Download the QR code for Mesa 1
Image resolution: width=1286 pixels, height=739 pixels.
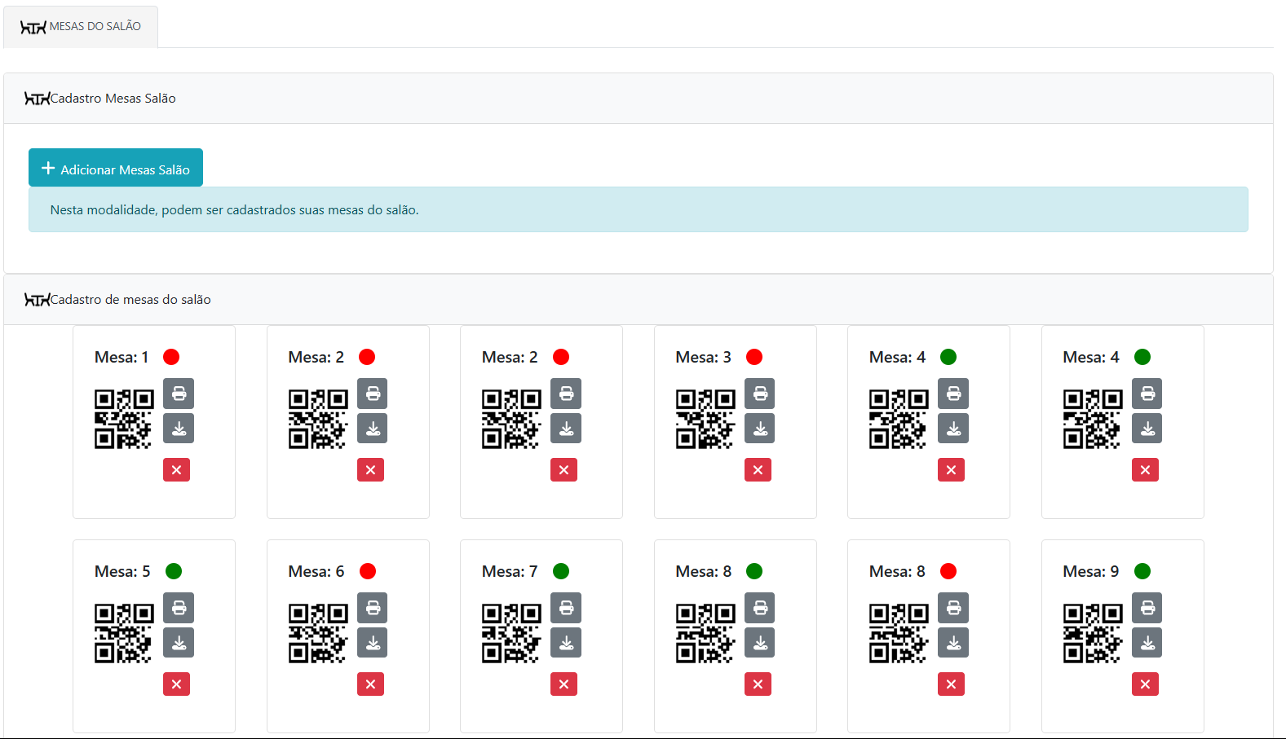tap(179, 429)
